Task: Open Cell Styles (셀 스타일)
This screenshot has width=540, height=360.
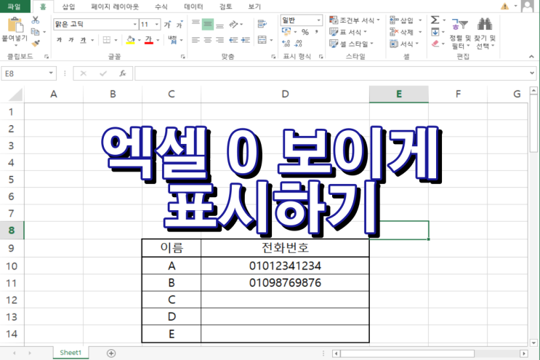Action: tap(351, 44)
